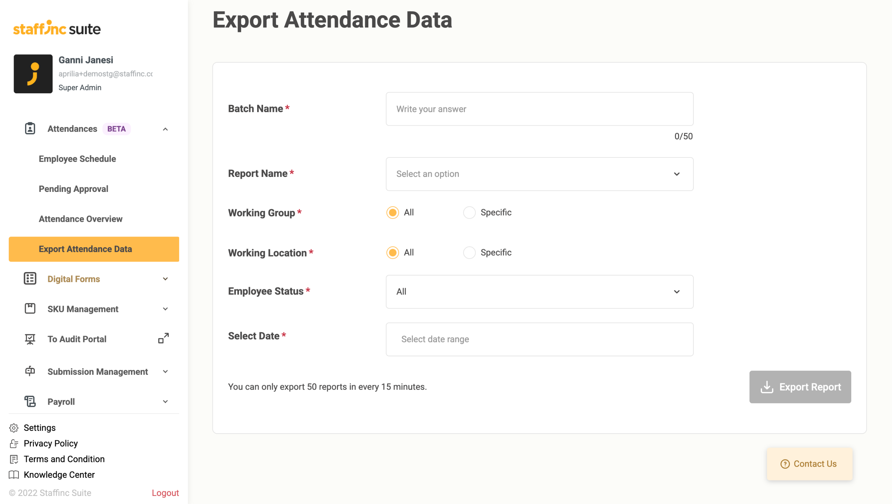Open the Report Name dropdown
This screenshot has width=892, height=504.
pyautogui.click(x=539, y=174)
